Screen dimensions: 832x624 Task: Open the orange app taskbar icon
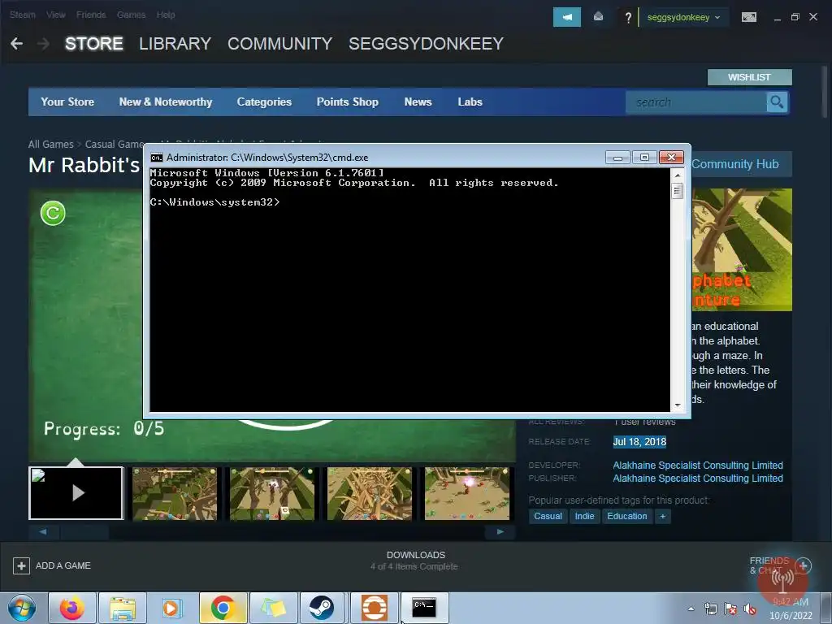pos(374,608)
